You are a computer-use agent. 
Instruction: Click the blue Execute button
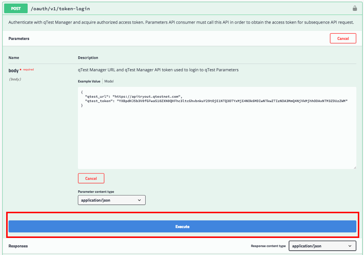(182, 227)
